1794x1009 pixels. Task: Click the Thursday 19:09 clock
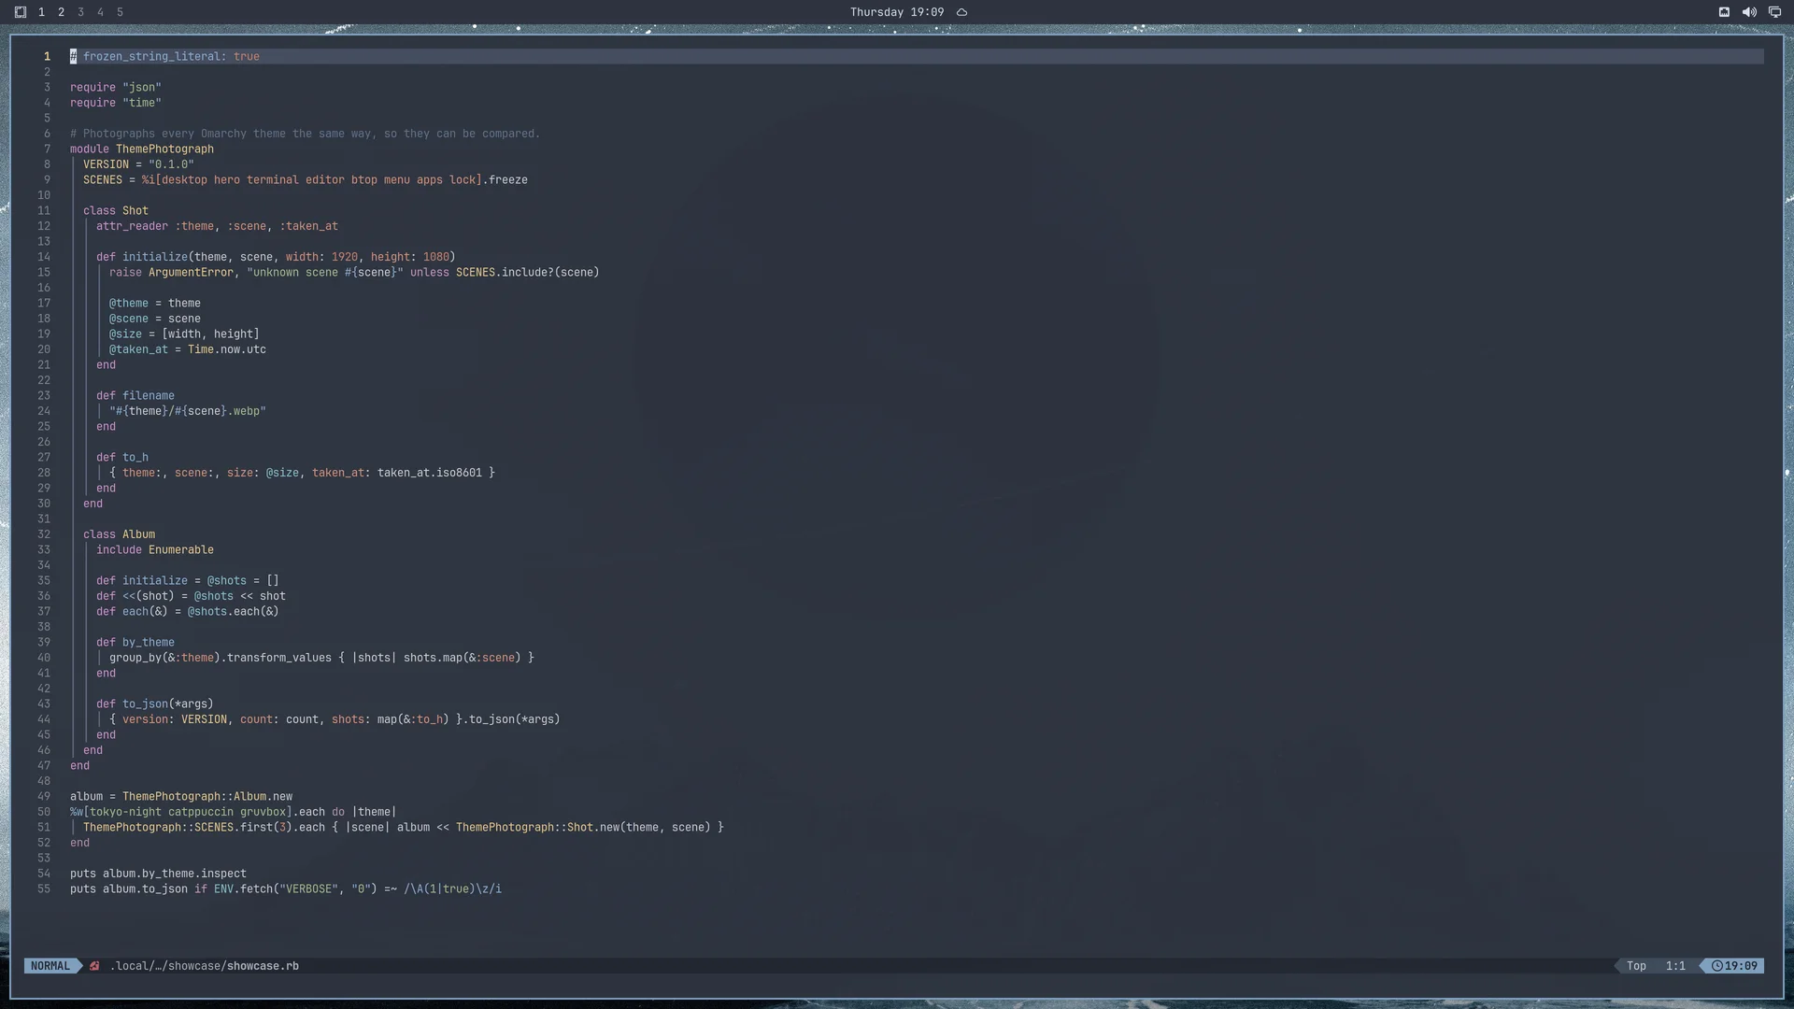[x=897, y=12]
